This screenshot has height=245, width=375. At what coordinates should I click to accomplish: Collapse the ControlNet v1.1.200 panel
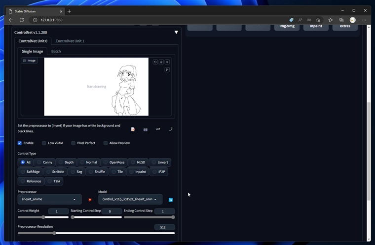coord(176,32)
